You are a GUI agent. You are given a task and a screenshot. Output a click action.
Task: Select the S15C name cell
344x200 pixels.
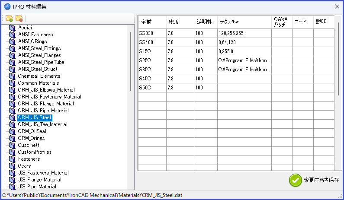tap(152, 51)
